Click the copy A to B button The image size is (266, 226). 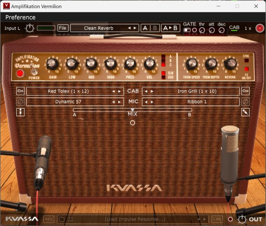tap(170, 28)
